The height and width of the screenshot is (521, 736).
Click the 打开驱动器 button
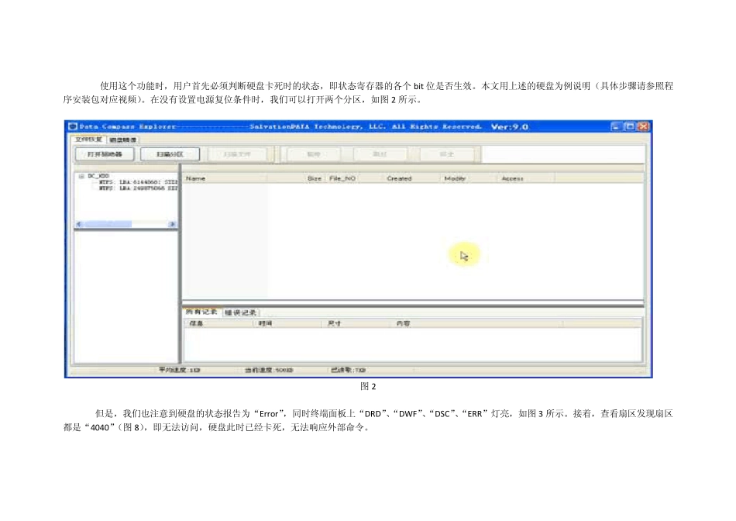point(105,154)
